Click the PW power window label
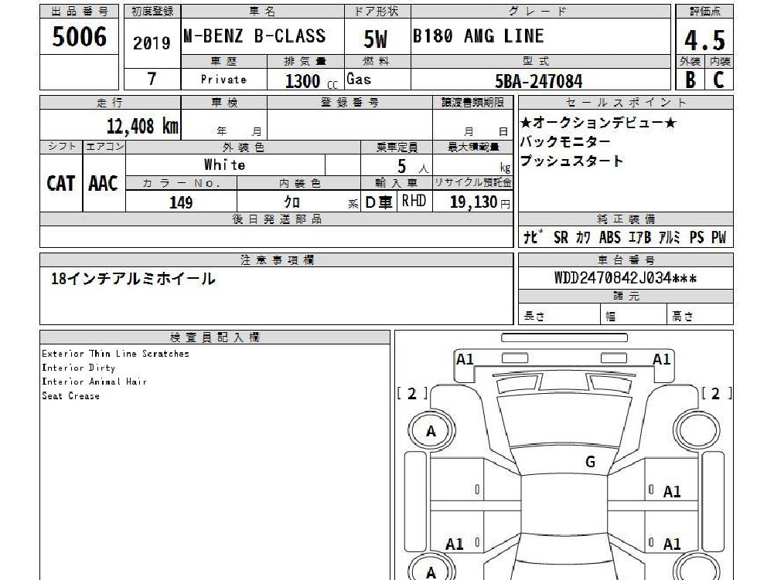The image size is (774, 580). (x=719, y=237)
